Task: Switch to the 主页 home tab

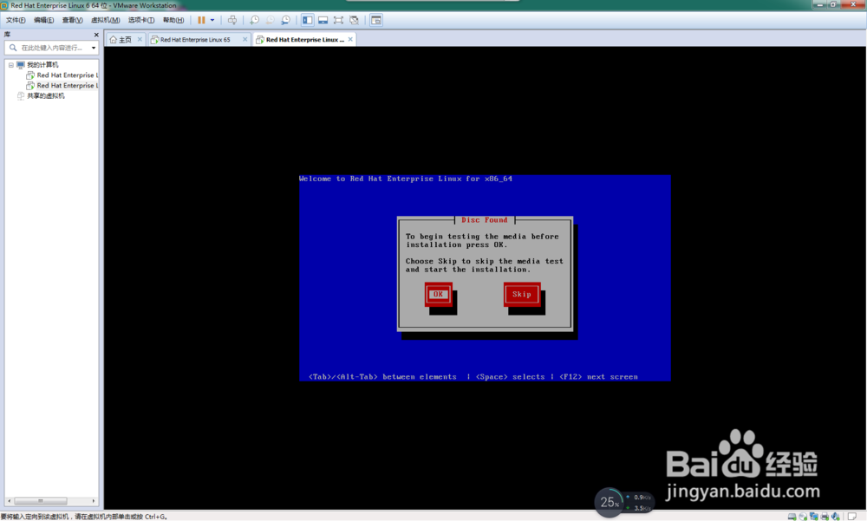Action: [125, 39]
